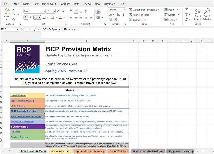
Task: Expand the formula bar chevron
Action: point(39,29)
